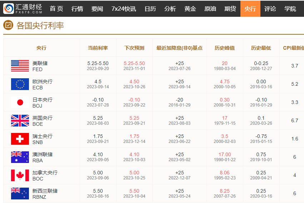Open the 新西兰联储 RBNZ link
The width and height of the screenshot is (304, 208).
click(x=45, y=194)
